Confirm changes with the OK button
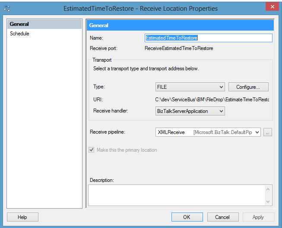 (187, 217)
